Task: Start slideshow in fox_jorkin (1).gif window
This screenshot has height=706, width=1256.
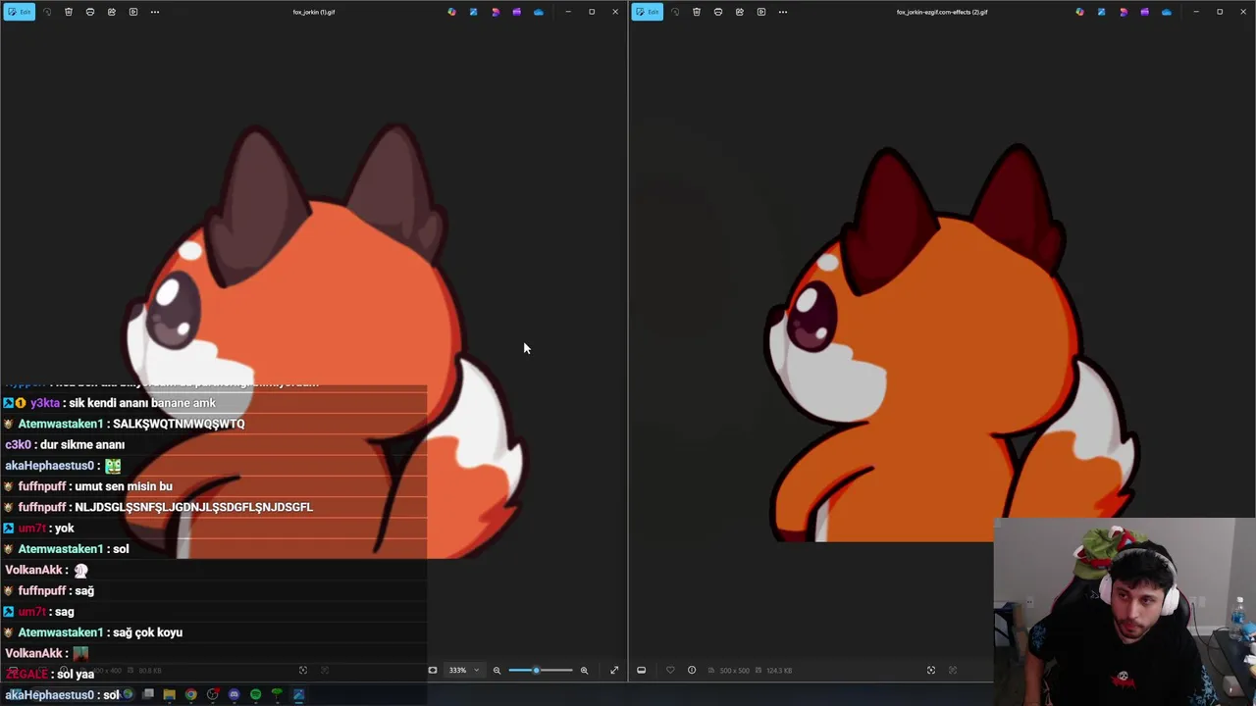Action: 133,12
